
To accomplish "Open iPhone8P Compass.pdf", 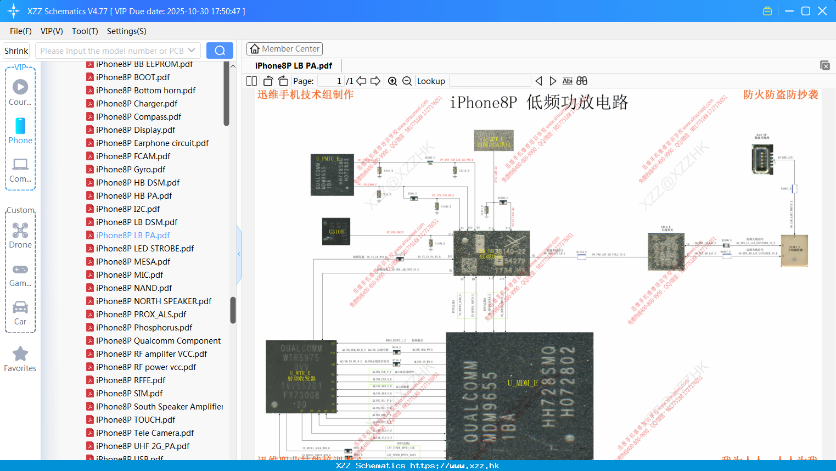I will point(138,116).
